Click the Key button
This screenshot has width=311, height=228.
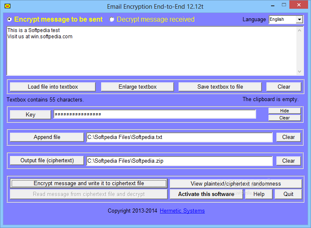pyautogui.click(x=30, y=114)
